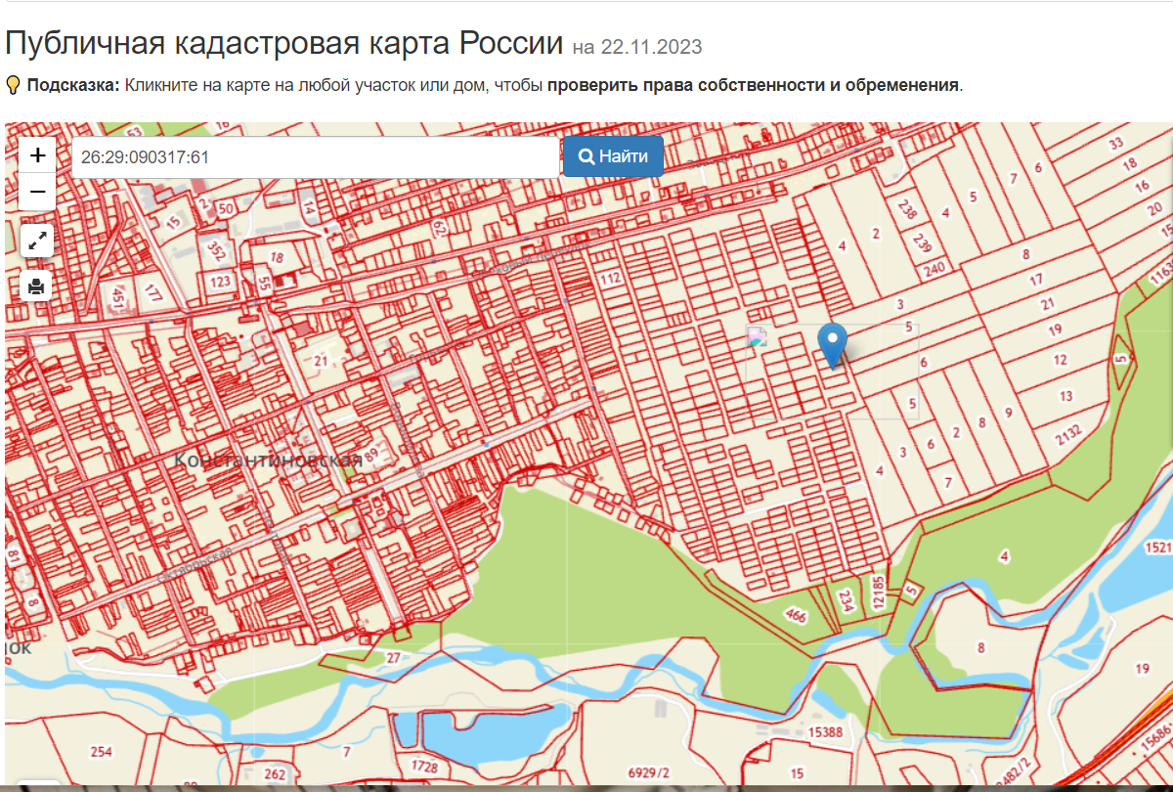Select parcel labeled 20
Screen dimensions: 1173x792
coord(1154,208)
